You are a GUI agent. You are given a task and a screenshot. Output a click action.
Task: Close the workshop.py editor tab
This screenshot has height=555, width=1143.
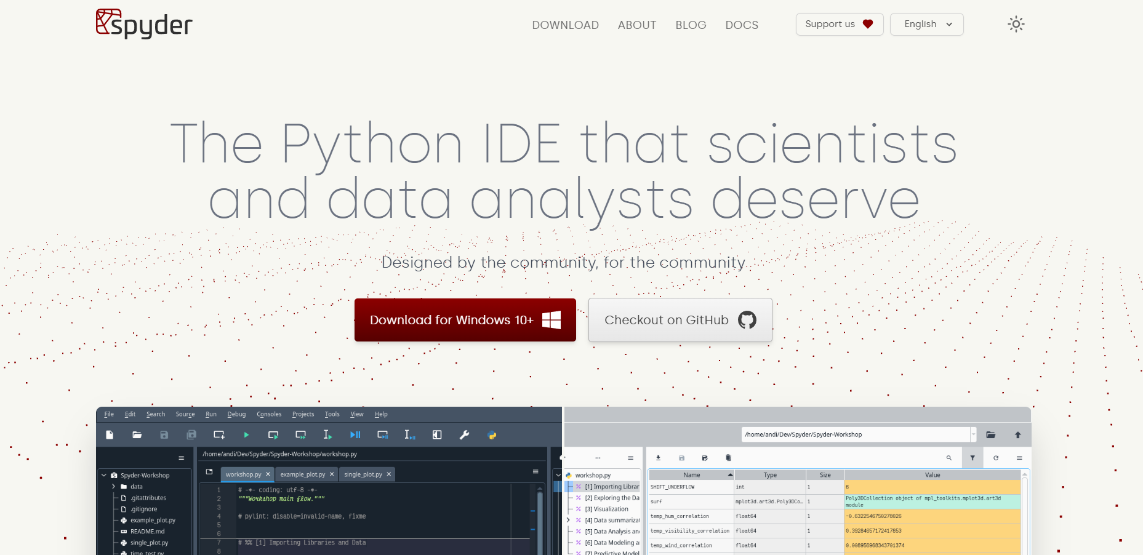point(268,474)
